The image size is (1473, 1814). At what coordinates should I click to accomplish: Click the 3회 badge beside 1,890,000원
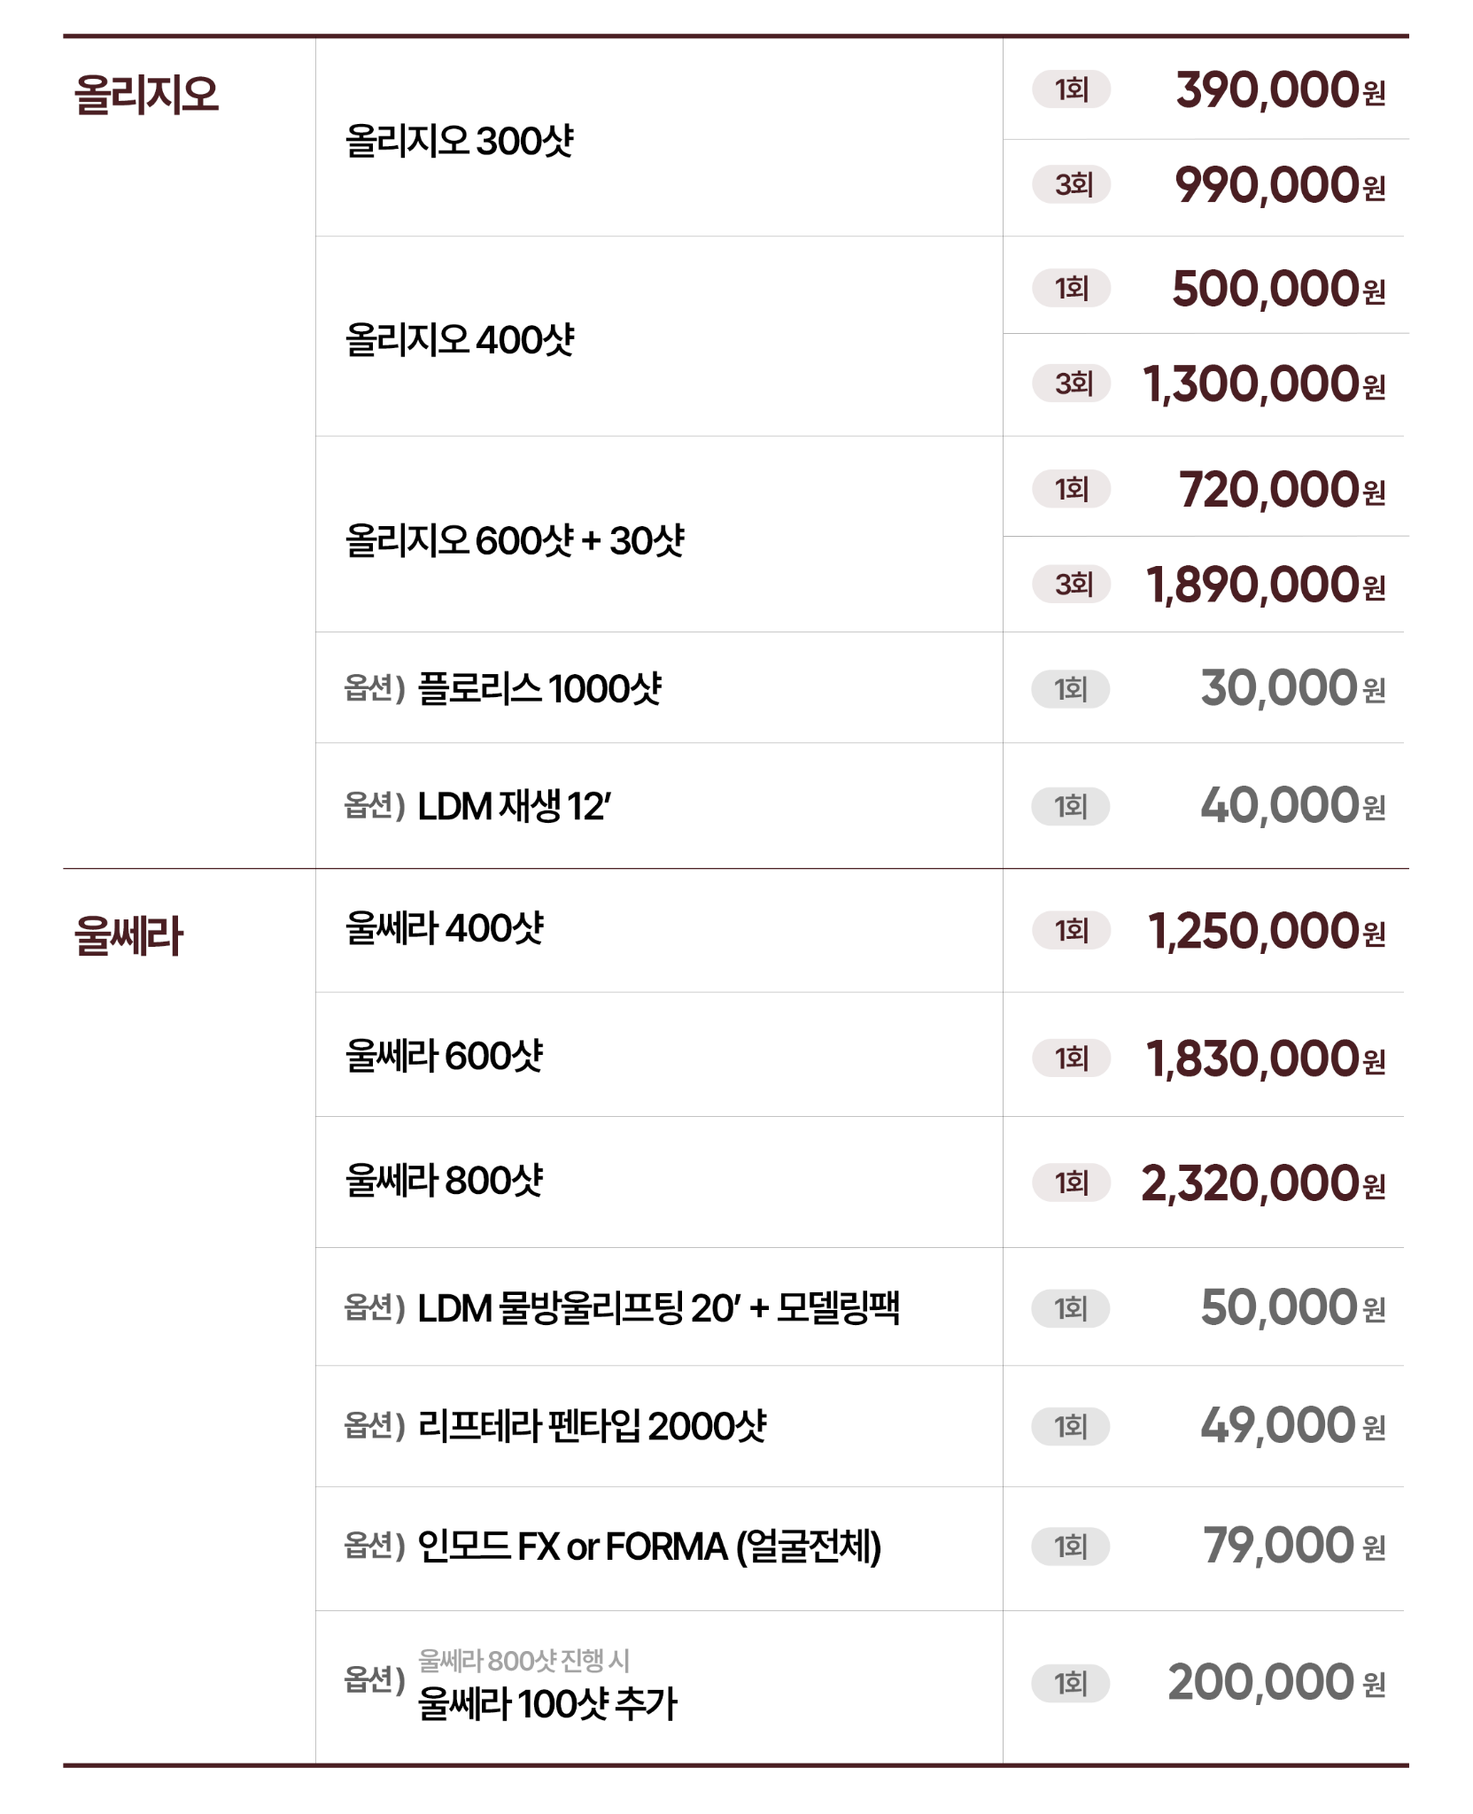point(1071,585)
